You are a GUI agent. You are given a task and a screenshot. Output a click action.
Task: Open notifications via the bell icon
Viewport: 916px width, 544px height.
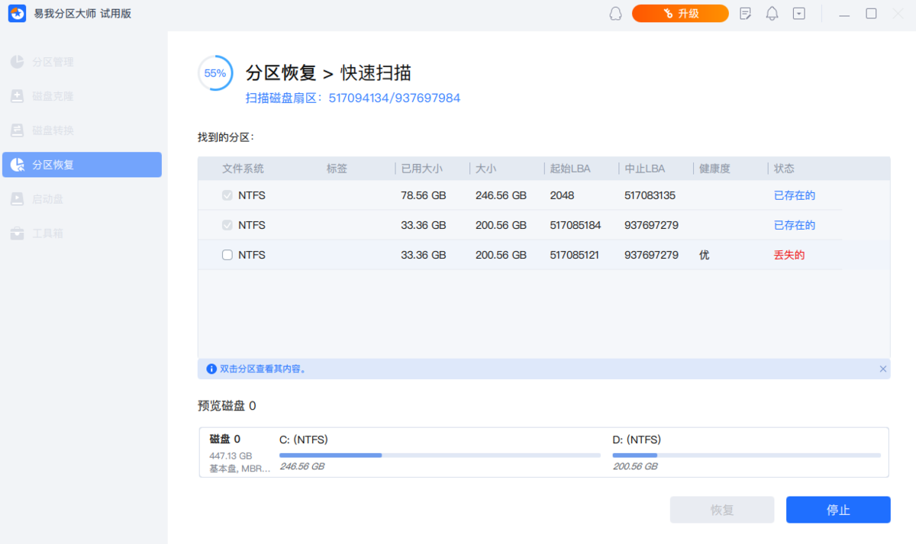(772, 13)
